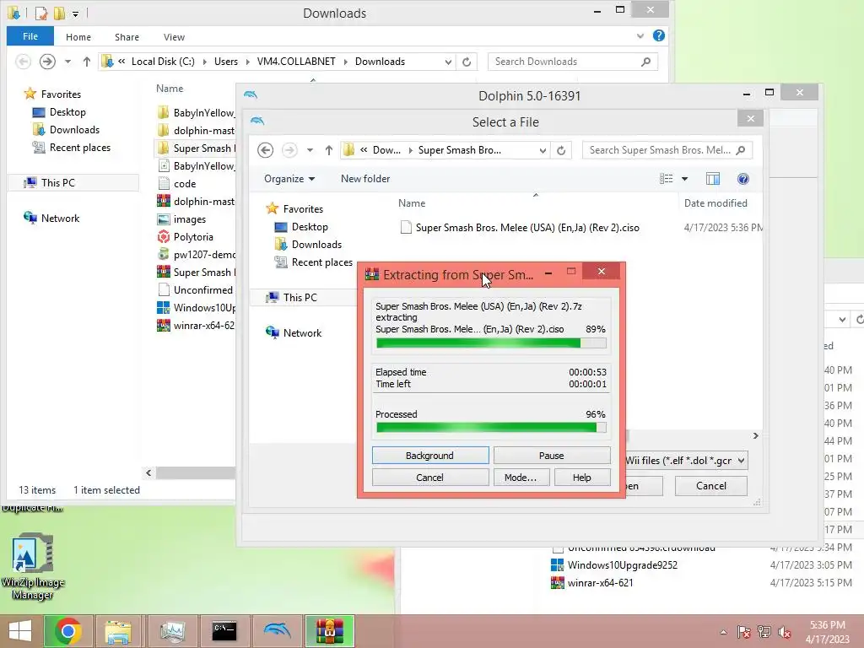Expand the ribbon chevron in Downloads window
Viewport: 864px width, 648px height.
[640, 36]
